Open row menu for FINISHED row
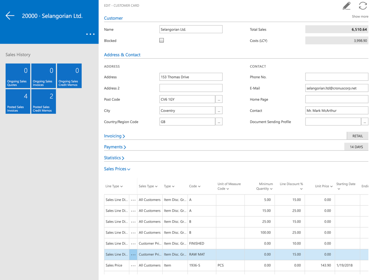Screen dimensions: 374x280 point(134,243)
